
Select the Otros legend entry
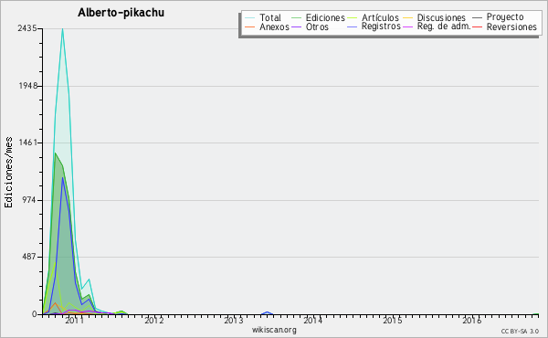pyautogui.click(x=317, y=26)
